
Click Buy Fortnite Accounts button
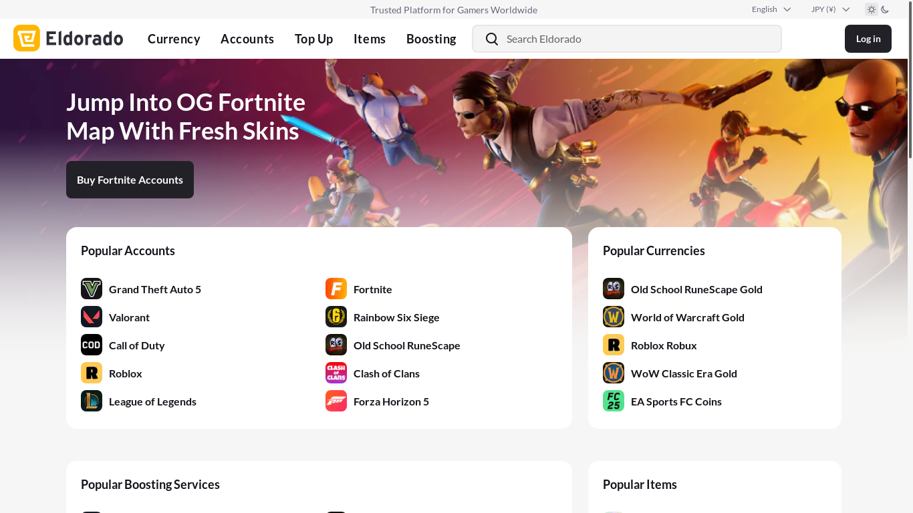tap(130, 180)
